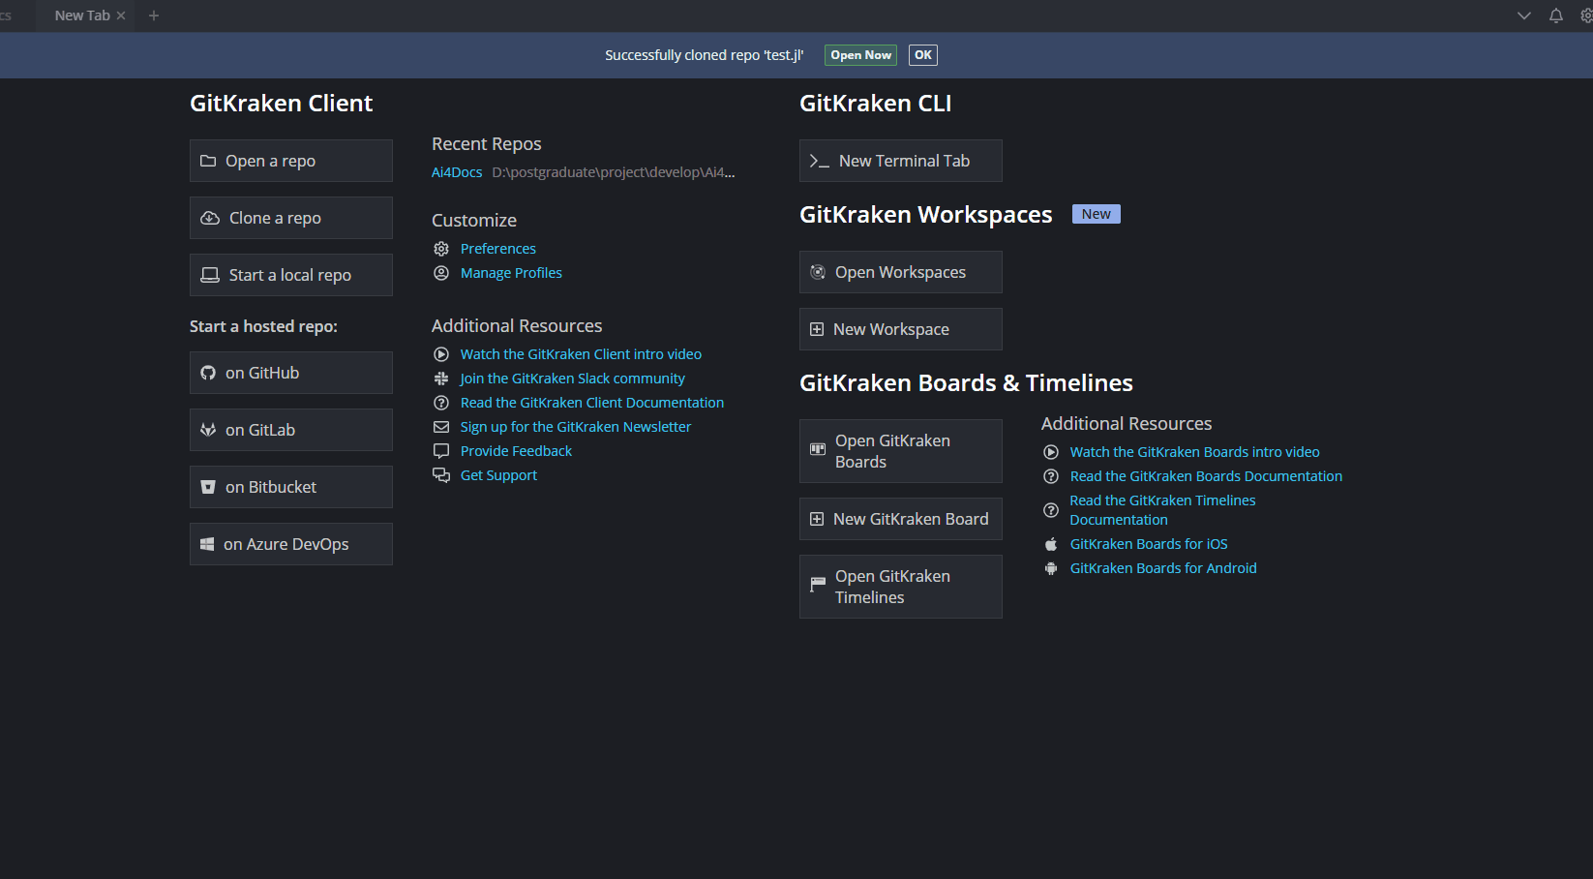
Task: Click the Manage Profiles profile icon
Action: coord(441,273)
